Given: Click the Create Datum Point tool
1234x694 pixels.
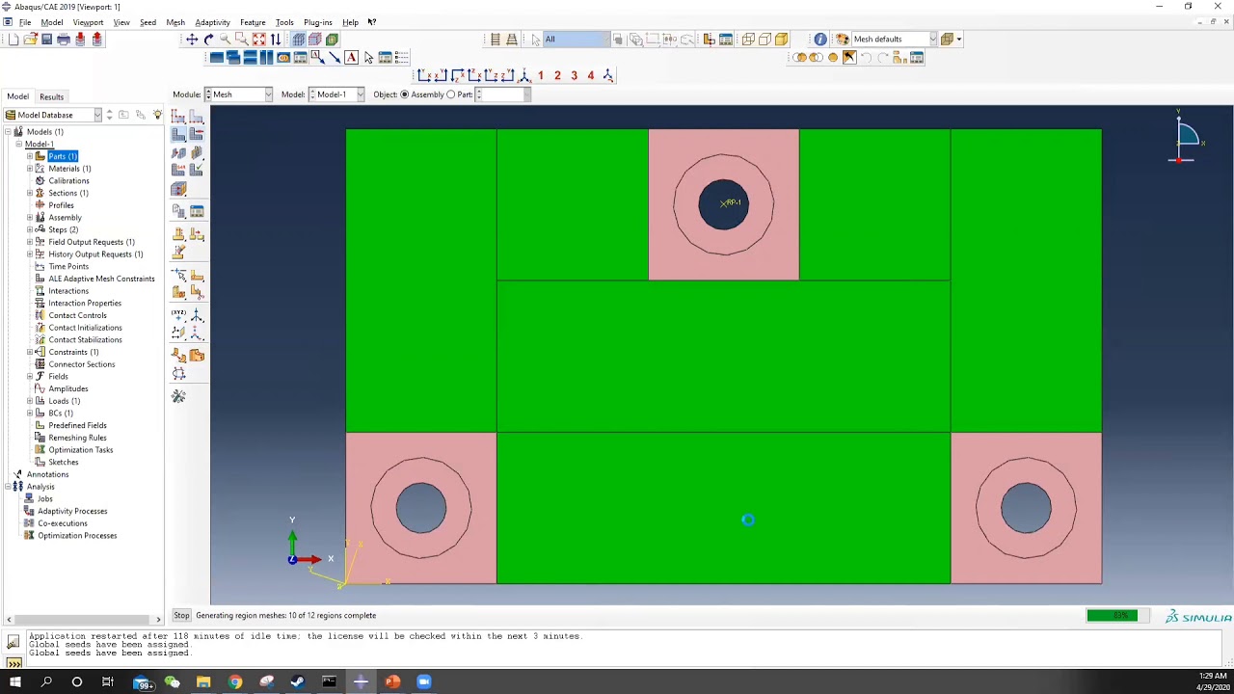Looking at the screenshot, I should point(179,316).
